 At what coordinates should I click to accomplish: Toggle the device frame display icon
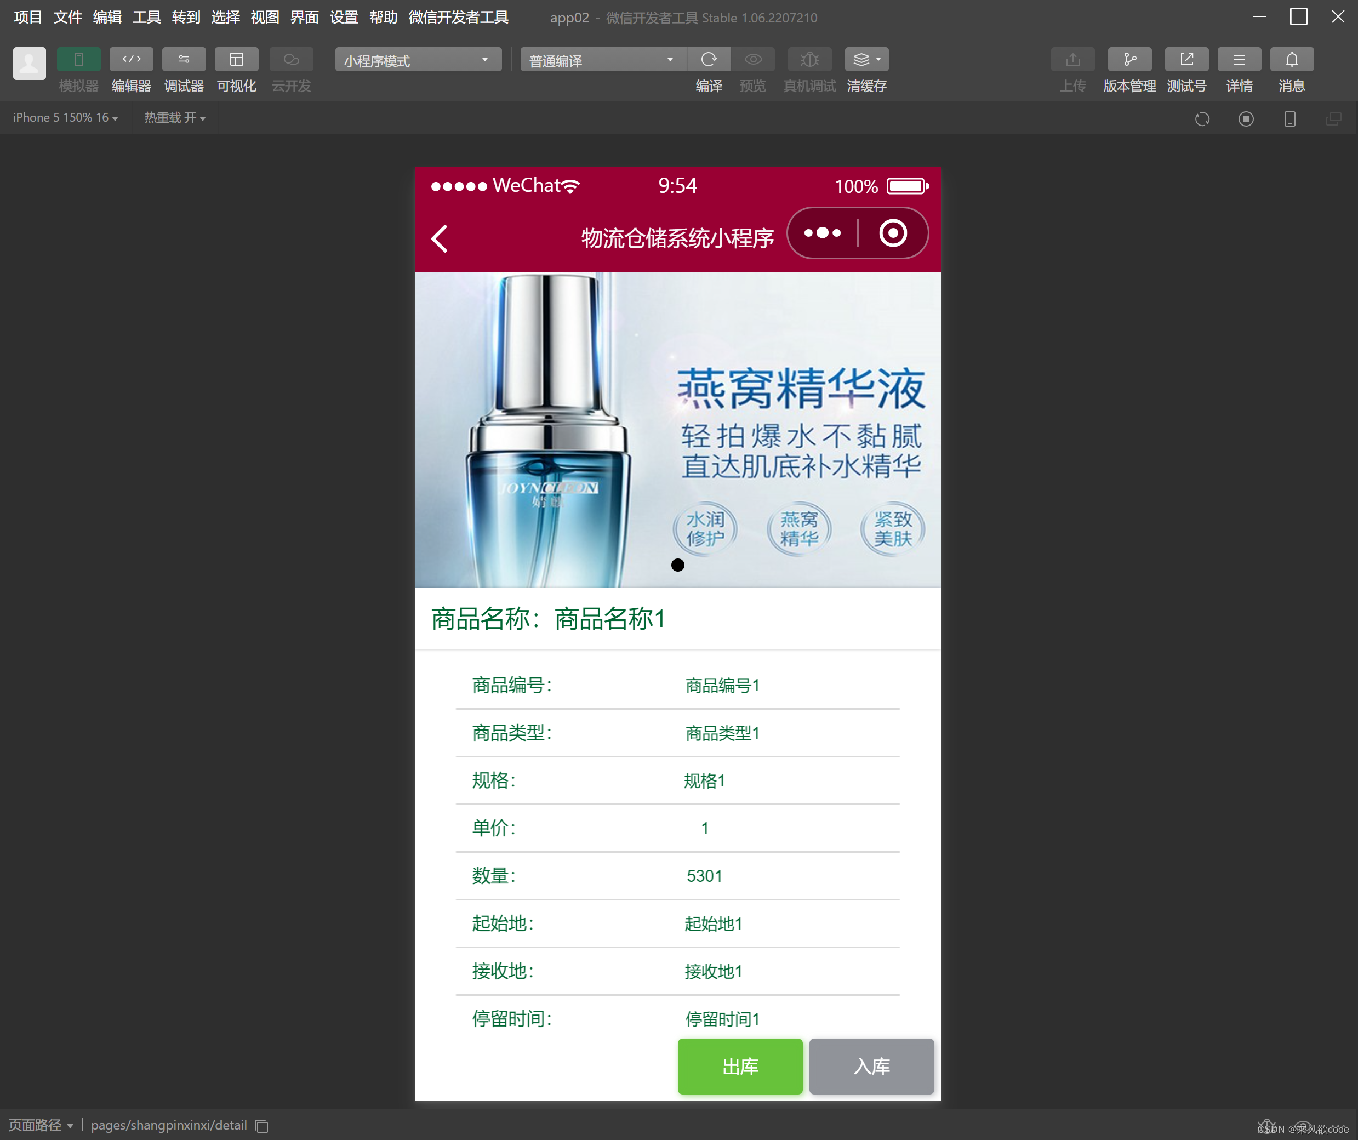[x=1289, y=118]
